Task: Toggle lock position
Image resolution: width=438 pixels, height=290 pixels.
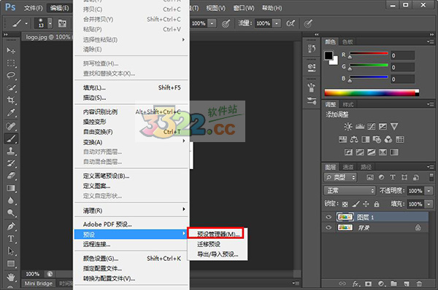Action: point(366,204)
